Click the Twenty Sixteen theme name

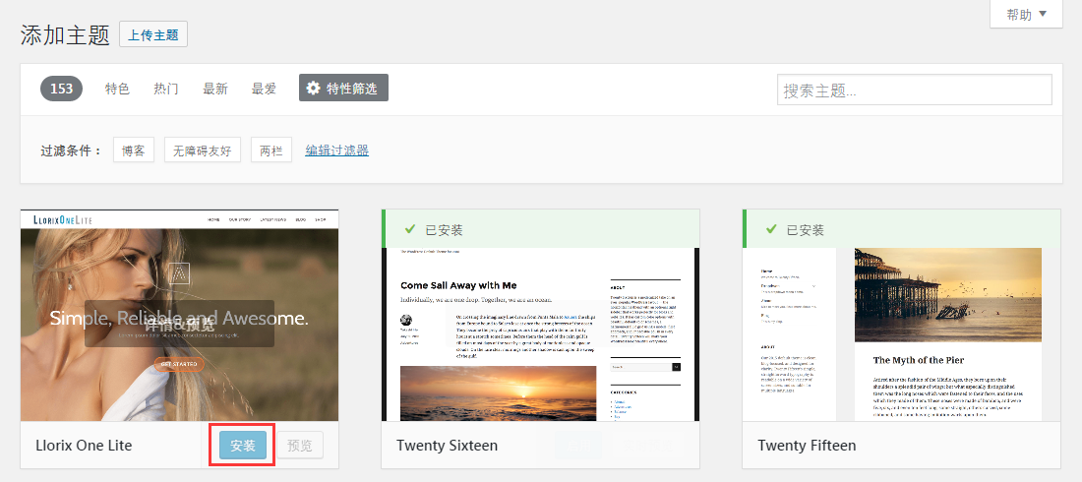click(x=447, y=446)
